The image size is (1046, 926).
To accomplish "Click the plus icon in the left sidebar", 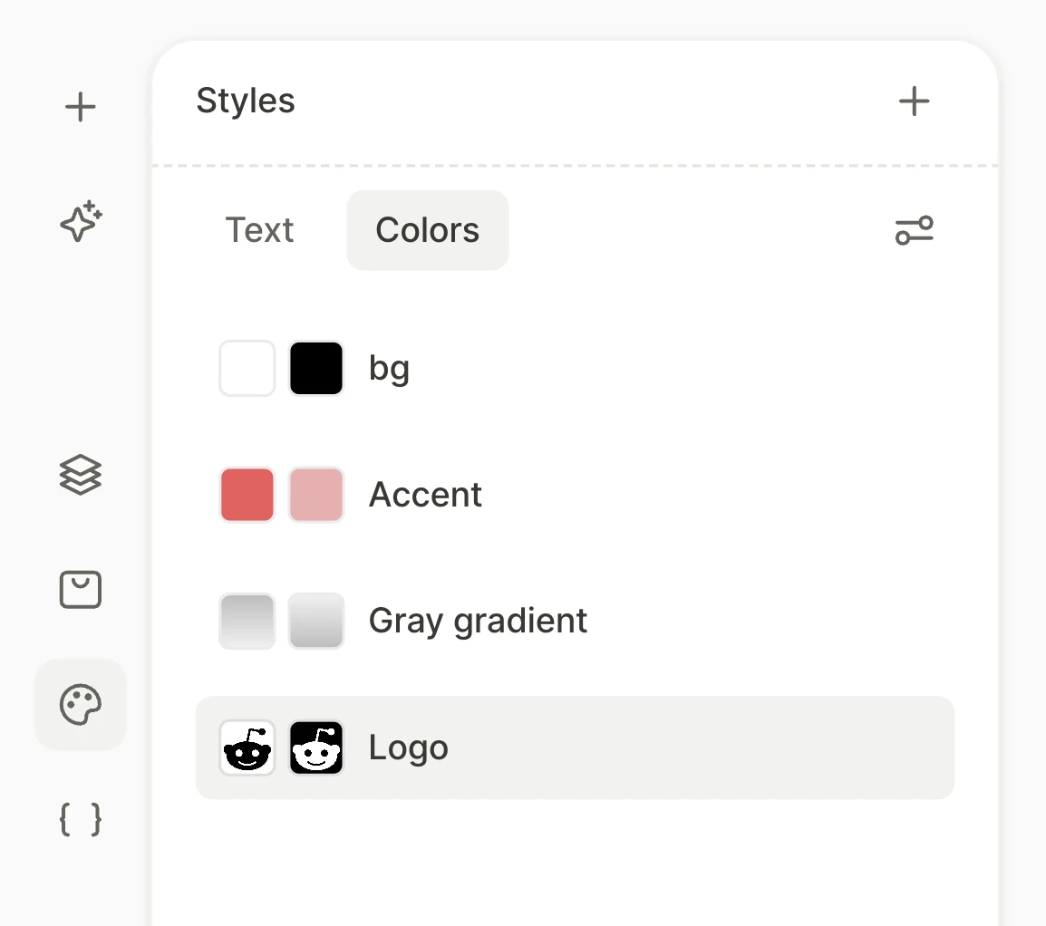I will point(80,107).
